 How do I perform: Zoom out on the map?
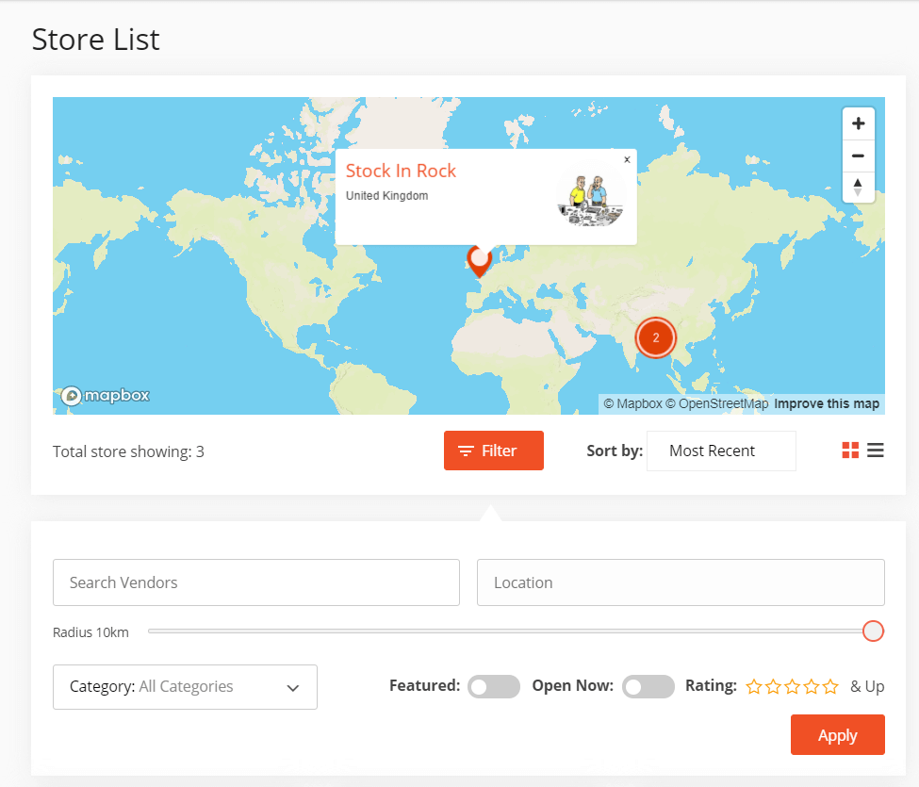coord(858,156)
